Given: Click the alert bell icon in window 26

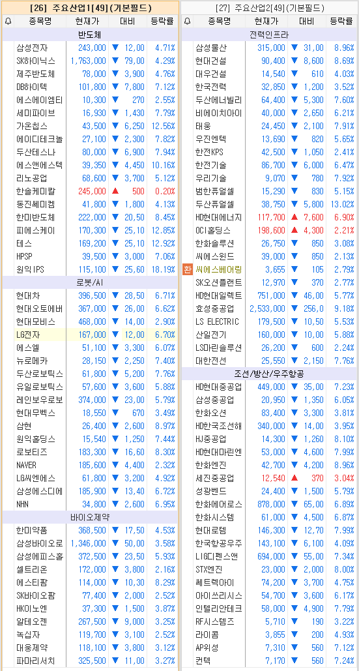Looking at the screenshot, I should [8, 22].
